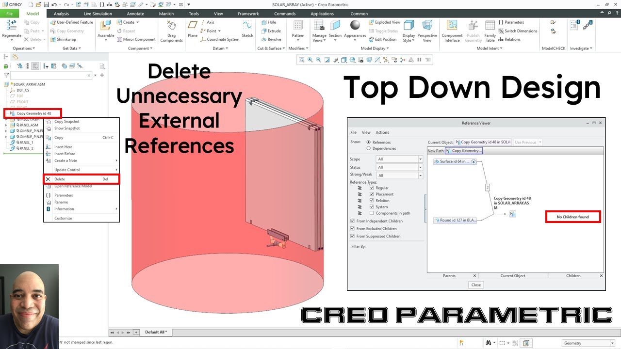Open the Status dropdown in Reference Viewer
This screenshot has height=349, width=621.
[x=399, y=167]
